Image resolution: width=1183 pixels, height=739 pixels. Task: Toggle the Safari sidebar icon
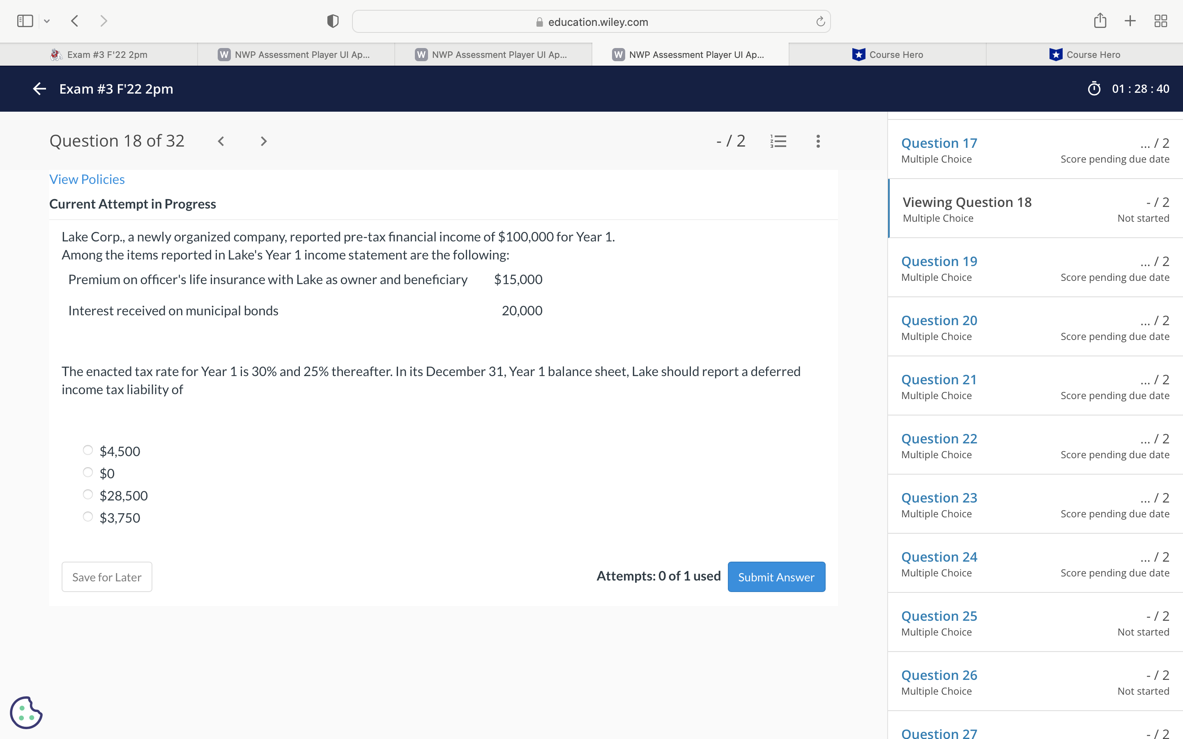(25, 21)
